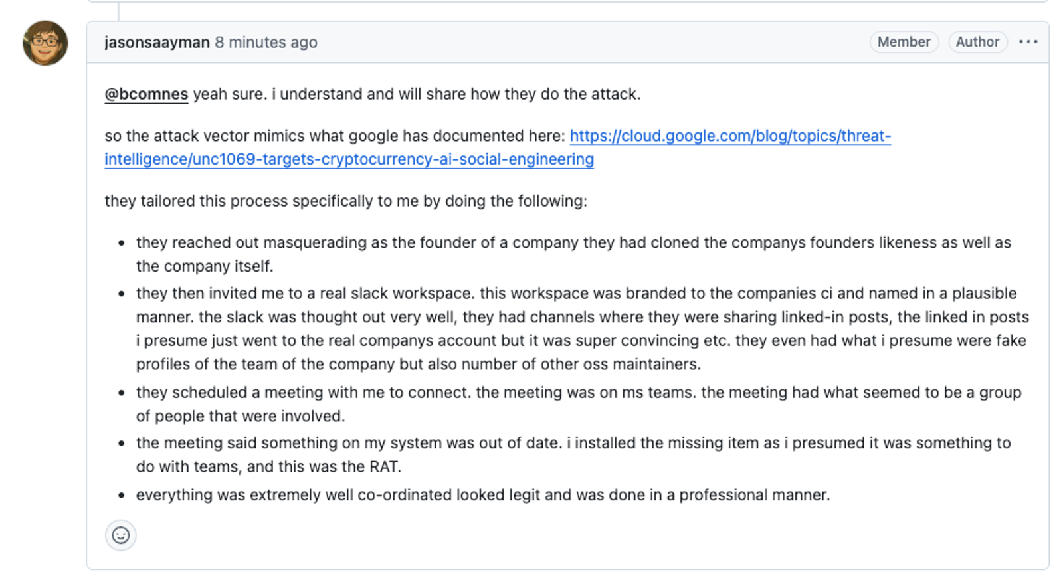Click the '8 minutes ago' timestamp permalink
This screenshot has width=1063, height=582.
pyautogui.click(x=265, y=41)
